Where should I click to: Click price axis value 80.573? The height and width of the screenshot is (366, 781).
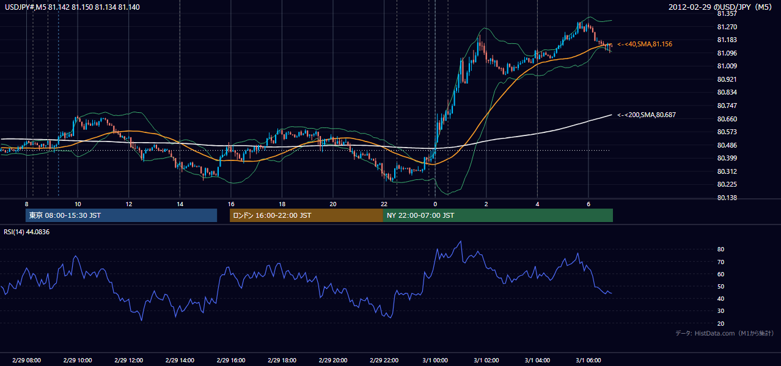point(727,132)
